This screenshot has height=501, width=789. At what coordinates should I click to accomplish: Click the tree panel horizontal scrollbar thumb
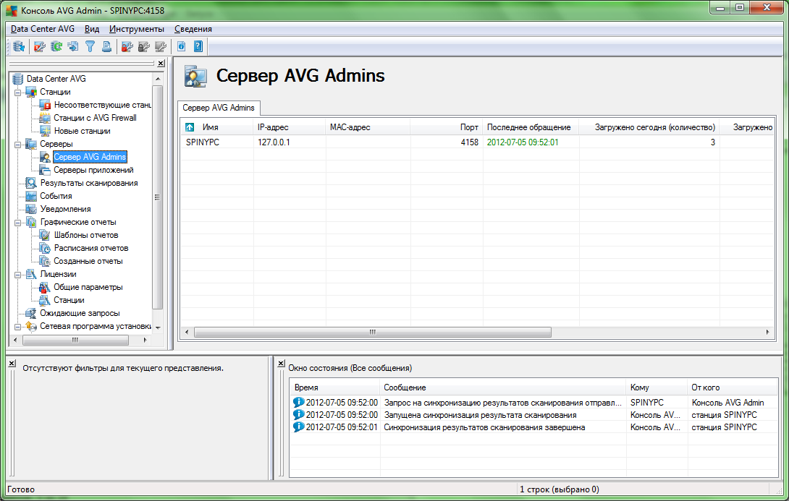point(75,341)
